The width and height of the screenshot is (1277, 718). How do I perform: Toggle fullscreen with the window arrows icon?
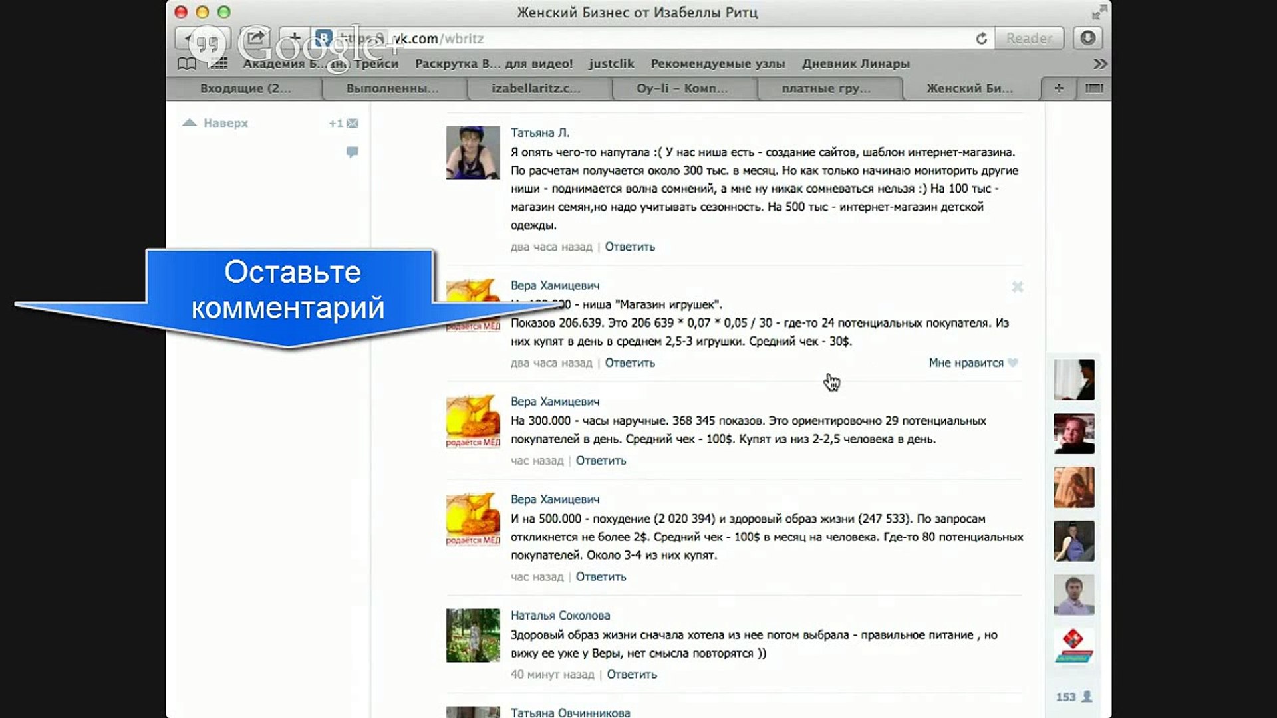[x=1099, y=11]
